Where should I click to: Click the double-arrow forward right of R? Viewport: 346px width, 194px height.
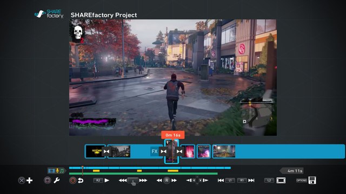[x=174, y=181]
